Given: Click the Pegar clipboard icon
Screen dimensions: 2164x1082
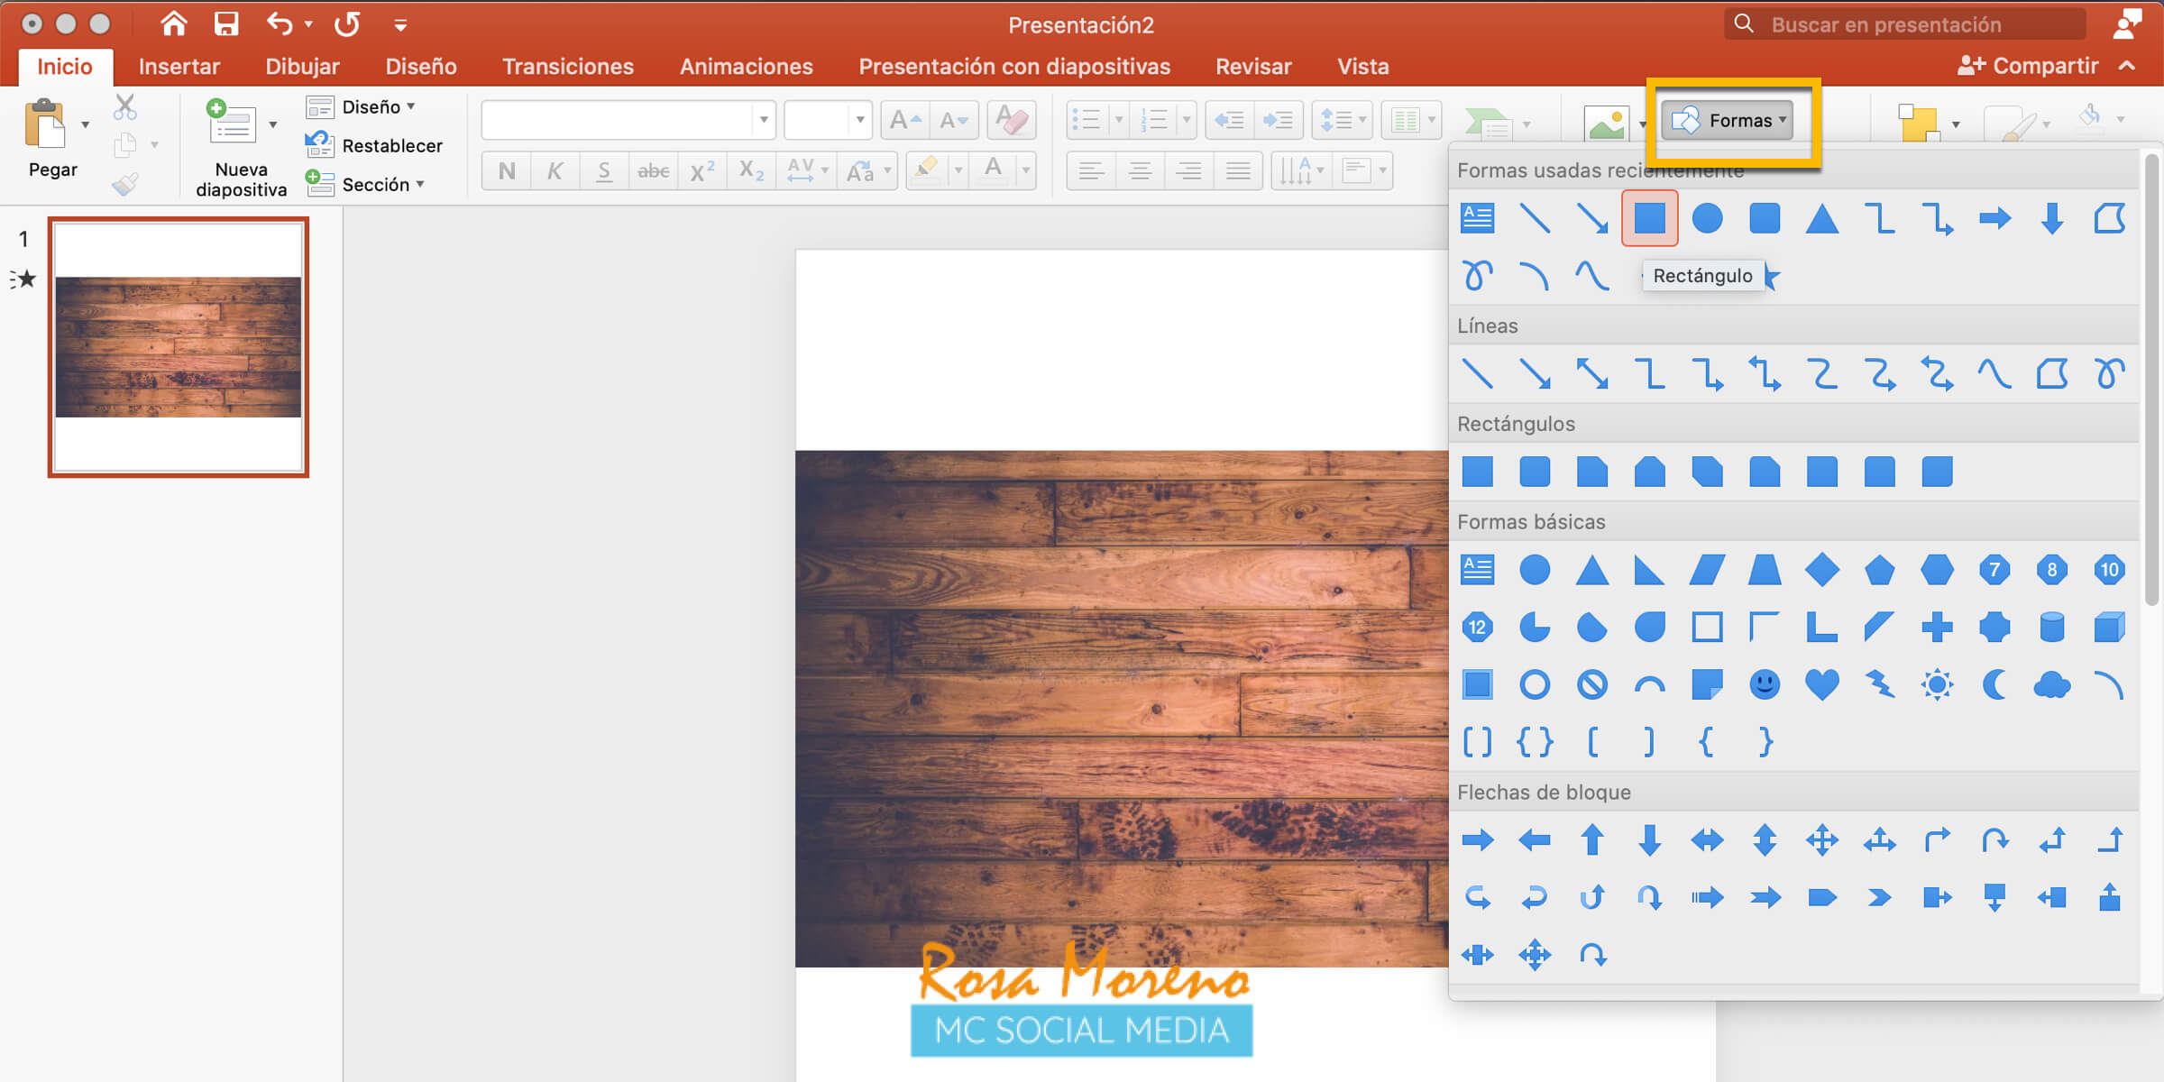Looking at the screenshot, I should point(45,124).
